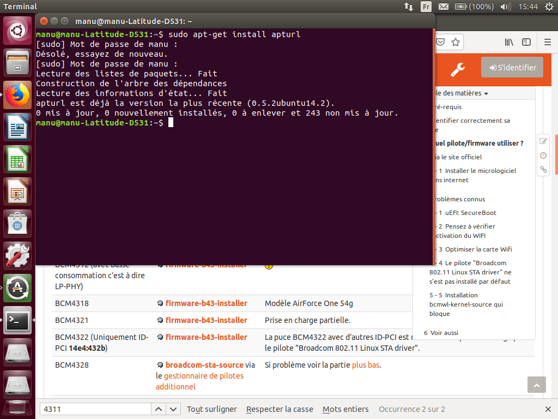
Task: Open broadcom-sta-source link
Action: click(204, 365)
